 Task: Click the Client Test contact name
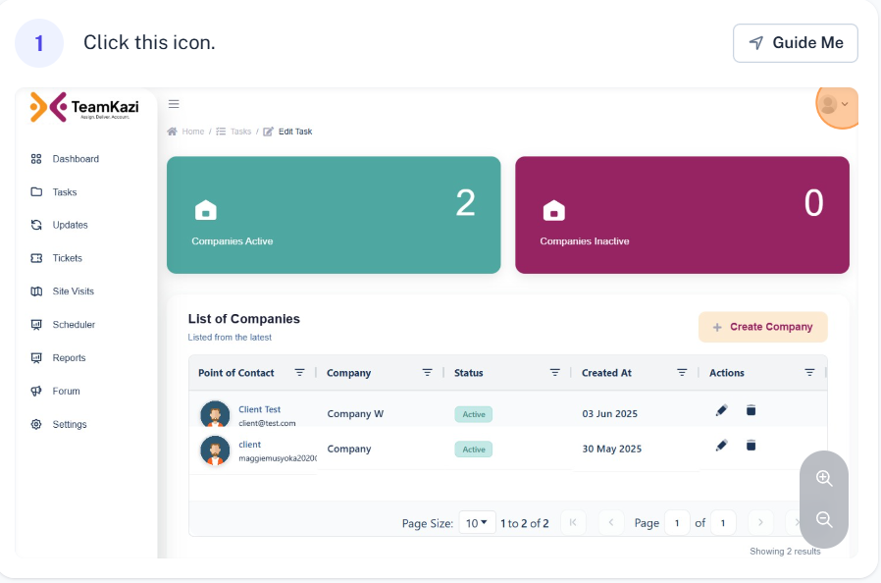click(259, 409)
